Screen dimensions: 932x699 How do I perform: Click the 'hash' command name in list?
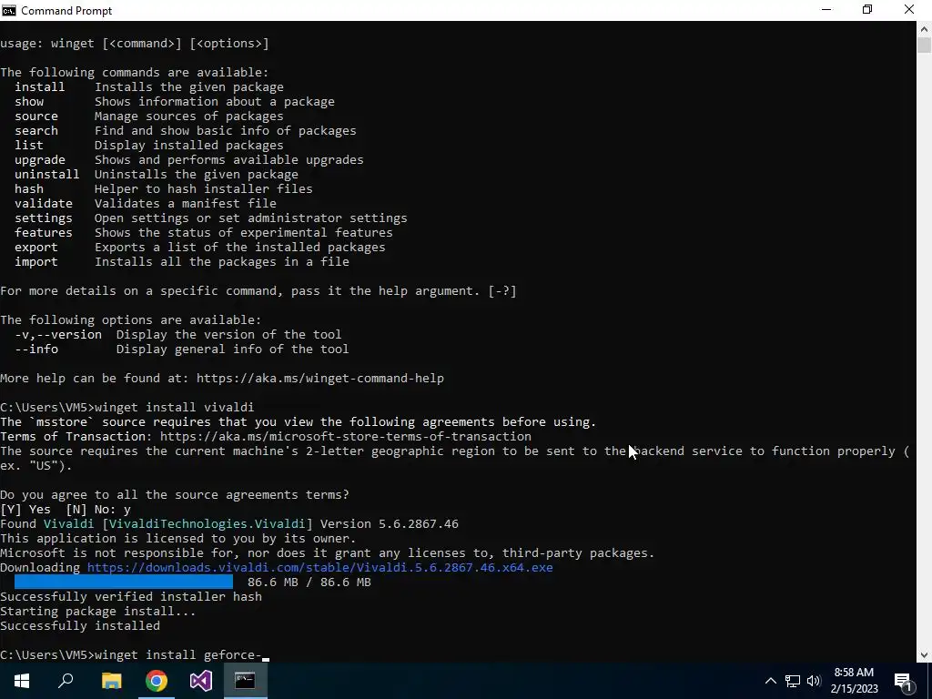click(29, 189)
